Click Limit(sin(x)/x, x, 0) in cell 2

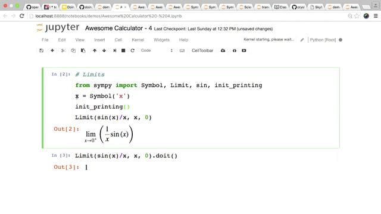point(113,118)
